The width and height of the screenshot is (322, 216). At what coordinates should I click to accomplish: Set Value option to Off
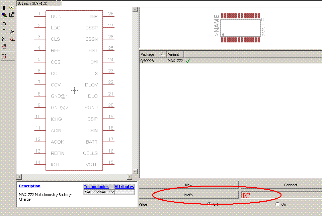click(x=209, y=204)
